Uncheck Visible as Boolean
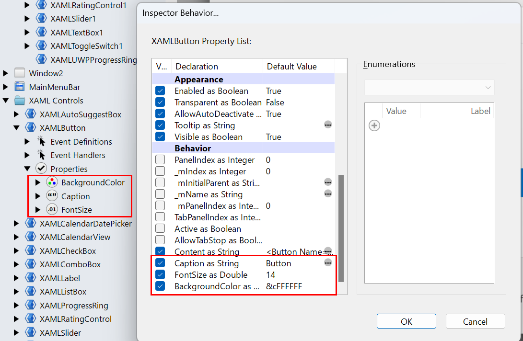The width and height of the screenshot is (523, 341). click(160, 136)
